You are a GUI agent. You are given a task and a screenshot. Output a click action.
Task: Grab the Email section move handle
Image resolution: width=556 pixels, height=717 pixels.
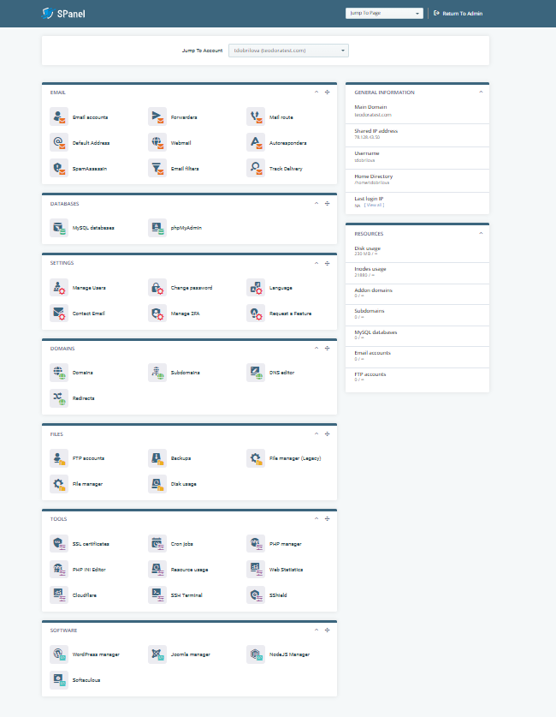tap(328, 92)
